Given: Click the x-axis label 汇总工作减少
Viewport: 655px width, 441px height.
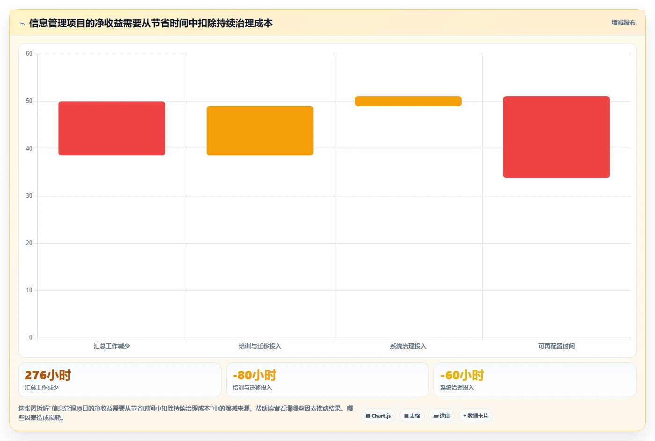Looking at the screenshot, I should pos(111,346).
